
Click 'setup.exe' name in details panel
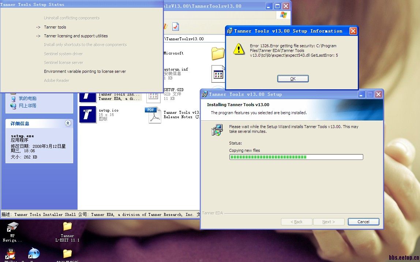coord(23,136)
